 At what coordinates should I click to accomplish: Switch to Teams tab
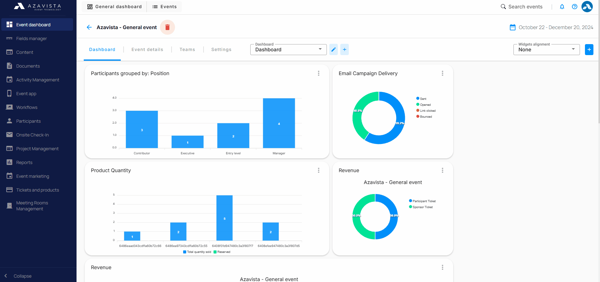click(x=187, y=49)
